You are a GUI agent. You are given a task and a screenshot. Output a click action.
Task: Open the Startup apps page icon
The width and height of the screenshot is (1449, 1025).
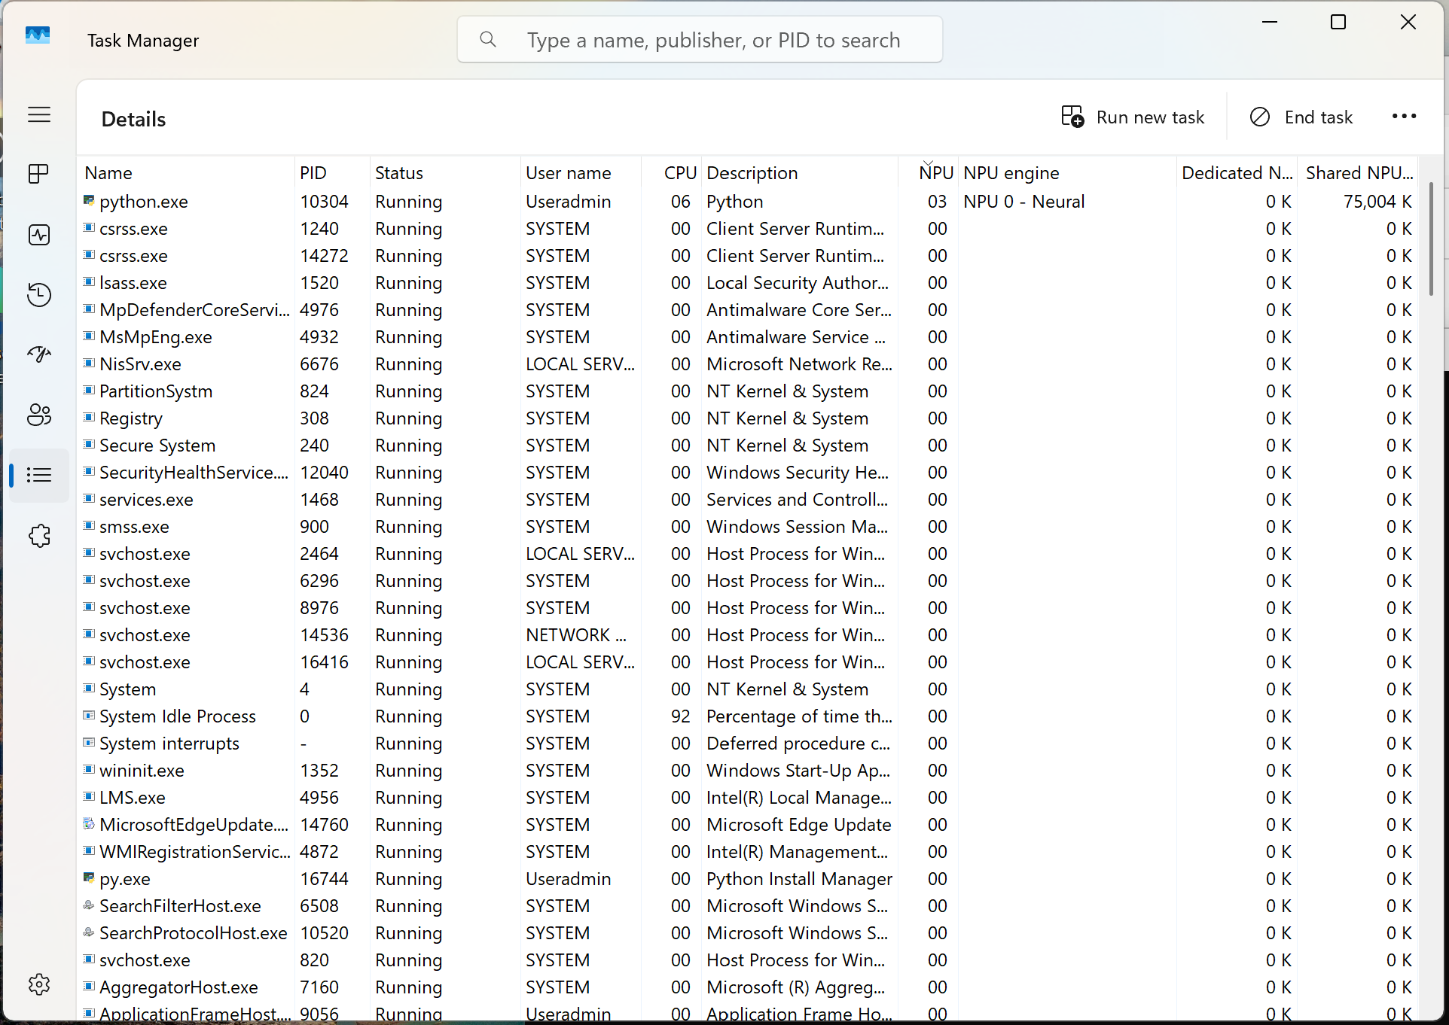point(39,354)
